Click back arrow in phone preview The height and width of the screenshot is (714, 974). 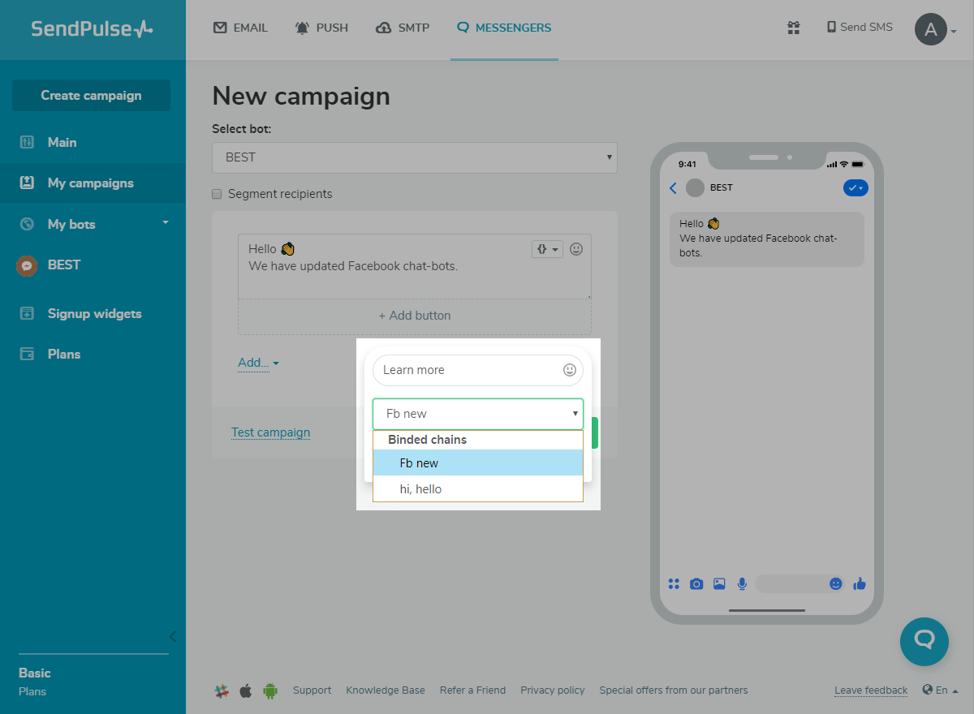tap(673, 188)
